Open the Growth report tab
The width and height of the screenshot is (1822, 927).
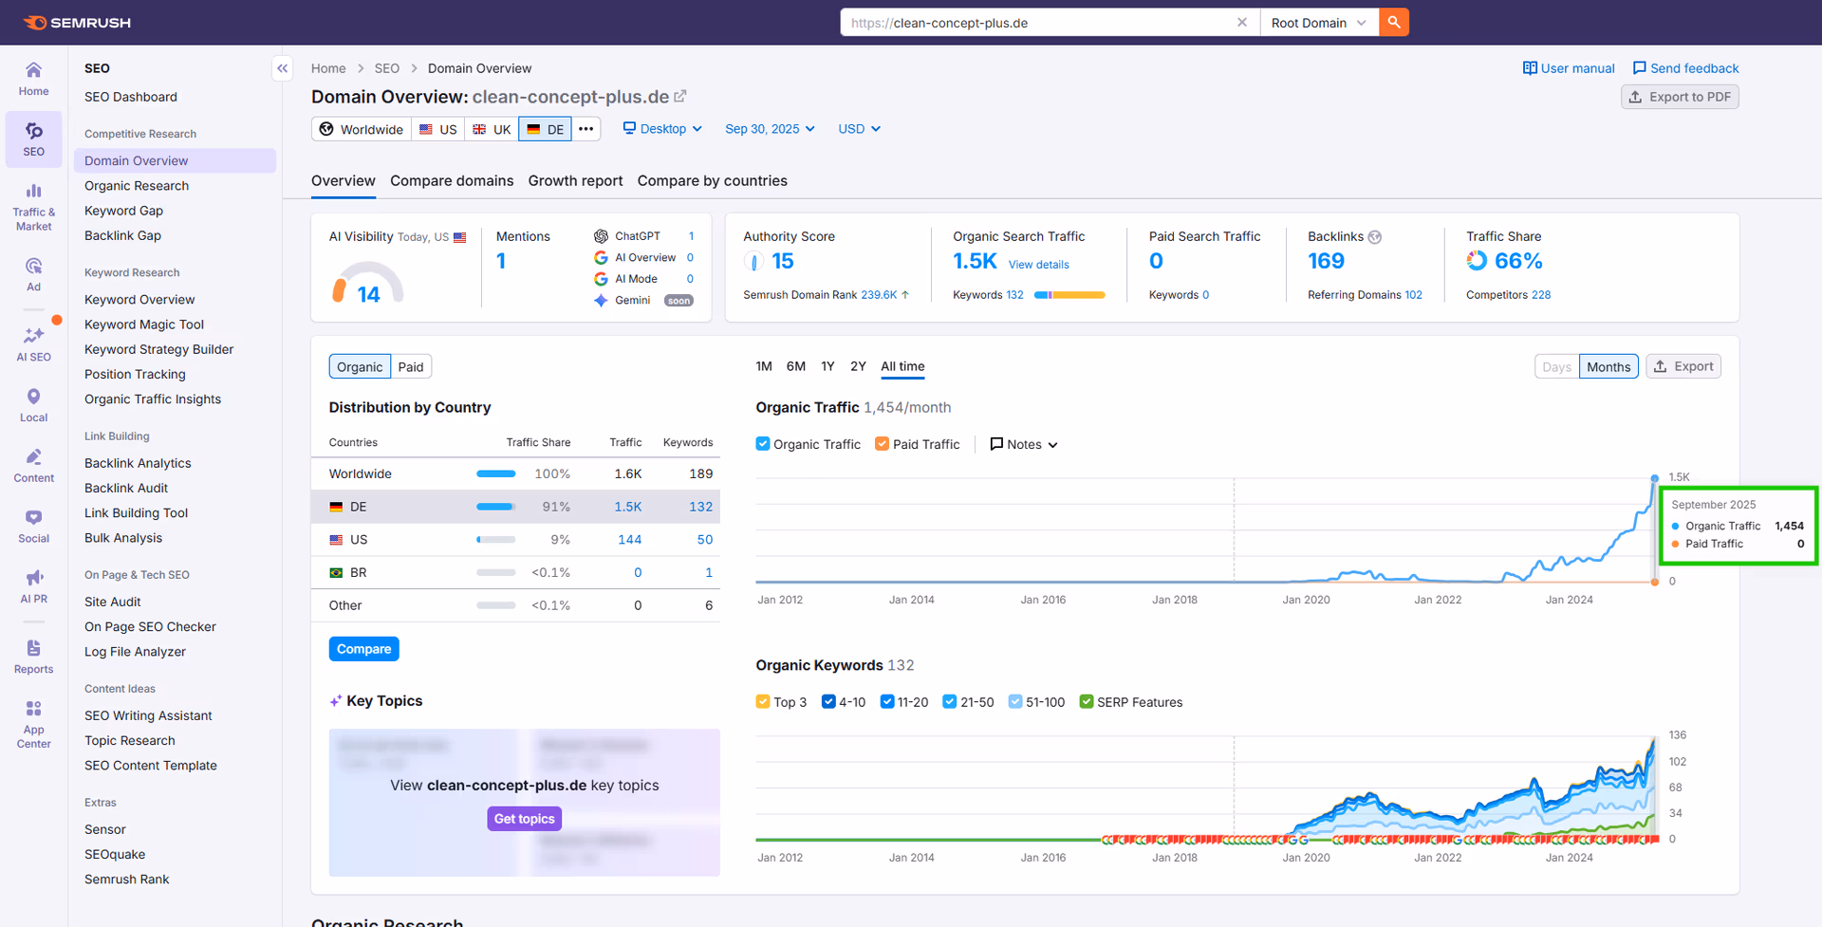[x=575, y=180]
